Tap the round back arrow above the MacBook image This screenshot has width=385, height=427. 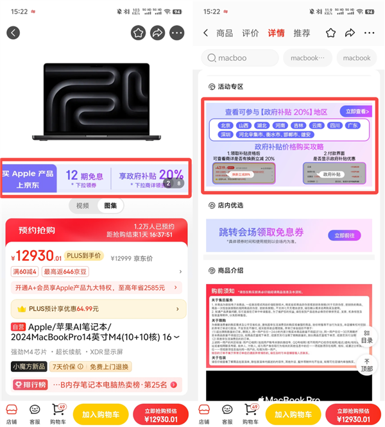click(13, 33)
